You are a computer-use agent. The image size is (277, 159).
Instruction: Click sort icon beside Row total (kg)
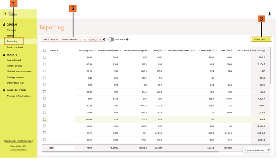pyautogui.click(x=267, y=51)
